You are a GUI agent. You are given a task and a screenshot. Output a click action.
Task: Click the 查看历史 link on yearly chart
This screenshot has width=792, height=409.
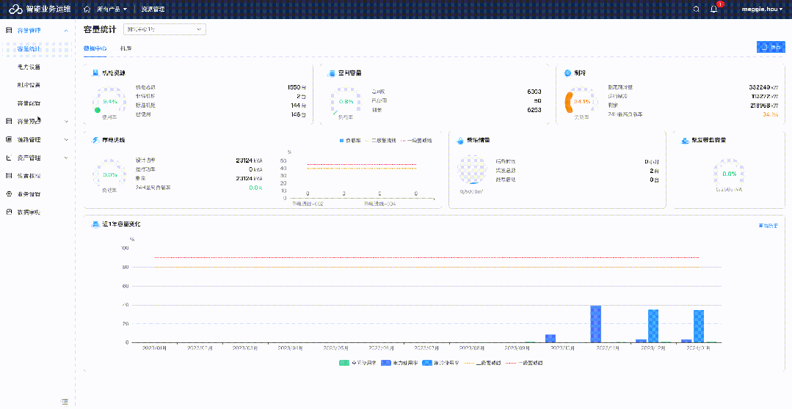768,226
